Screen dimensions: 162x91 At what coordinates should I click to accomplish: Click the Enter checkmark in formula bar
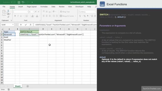coord(26,25)
